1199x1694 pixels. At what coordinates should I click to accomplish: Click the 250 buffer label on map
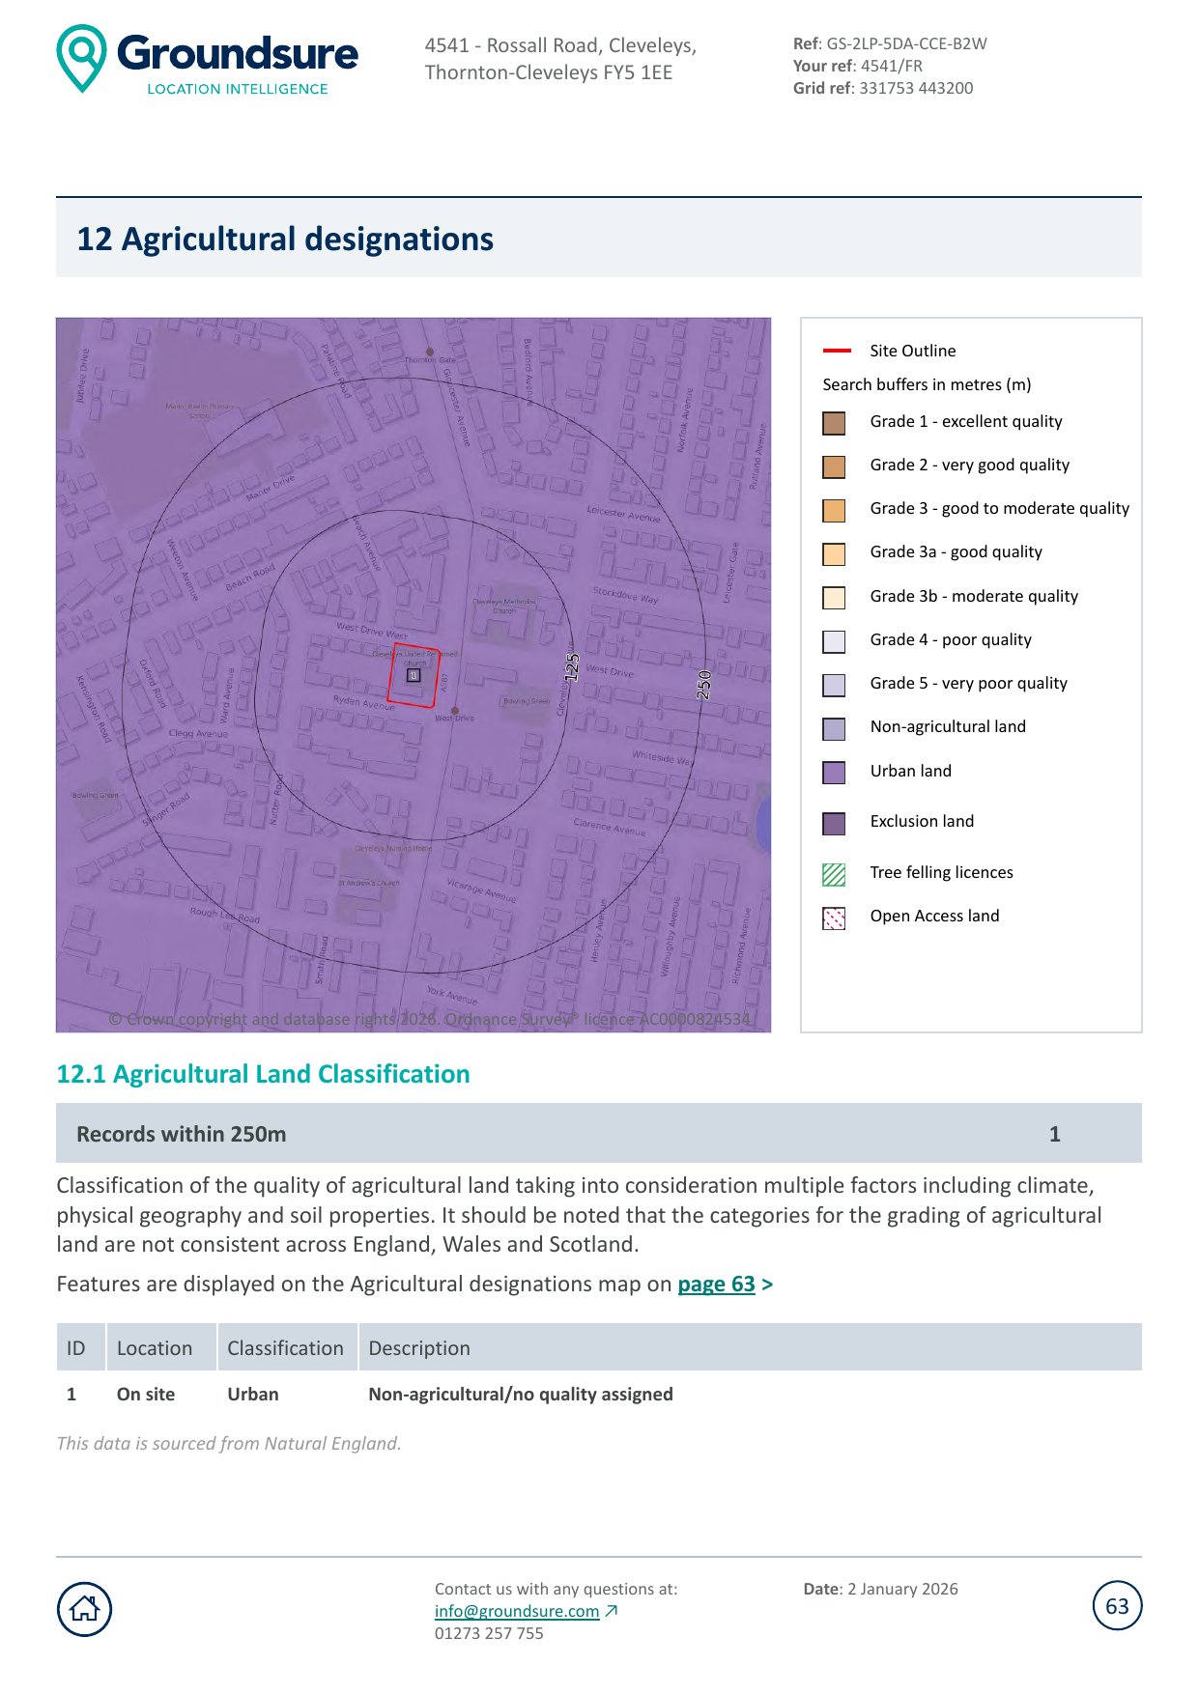click(x=704, y=684)
